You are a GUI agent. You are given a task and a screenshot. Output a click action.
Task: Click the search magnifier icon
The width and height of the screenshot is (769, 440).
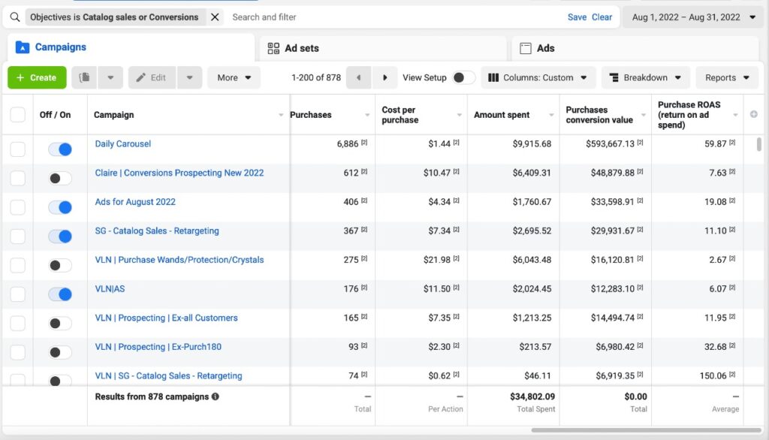coord(15,17)
